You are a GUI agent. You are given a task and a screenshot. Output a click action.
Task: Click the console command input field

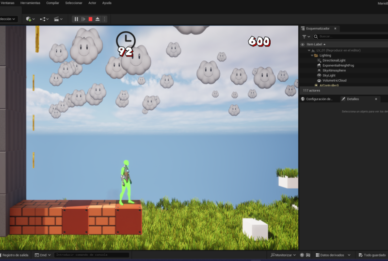coord(92,255)
